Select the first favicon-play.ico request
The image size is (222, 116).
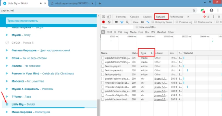(113, 66)
